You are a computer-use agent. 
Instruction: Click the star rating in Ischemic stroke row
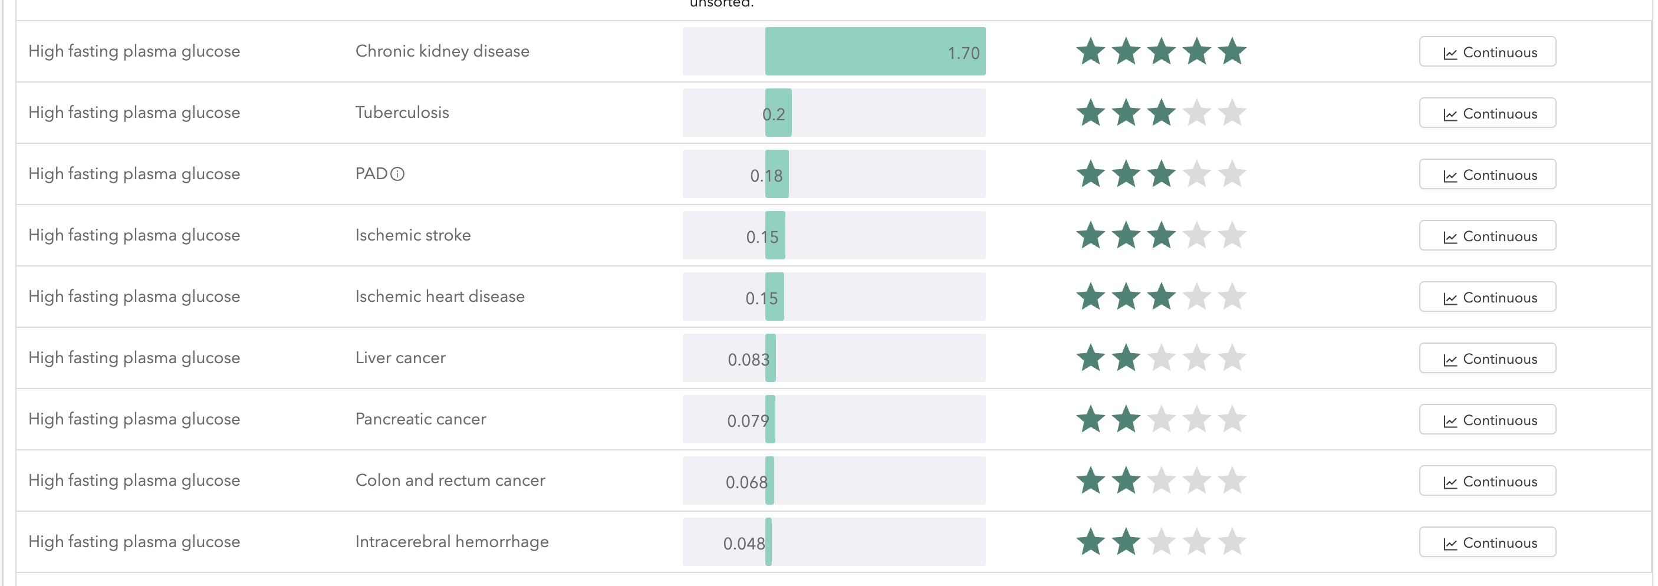pos(1161,235)
